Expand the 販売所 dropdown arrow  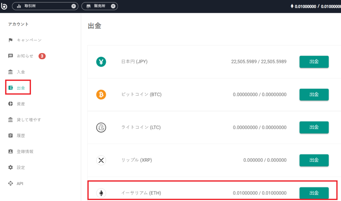pos(113,6)
